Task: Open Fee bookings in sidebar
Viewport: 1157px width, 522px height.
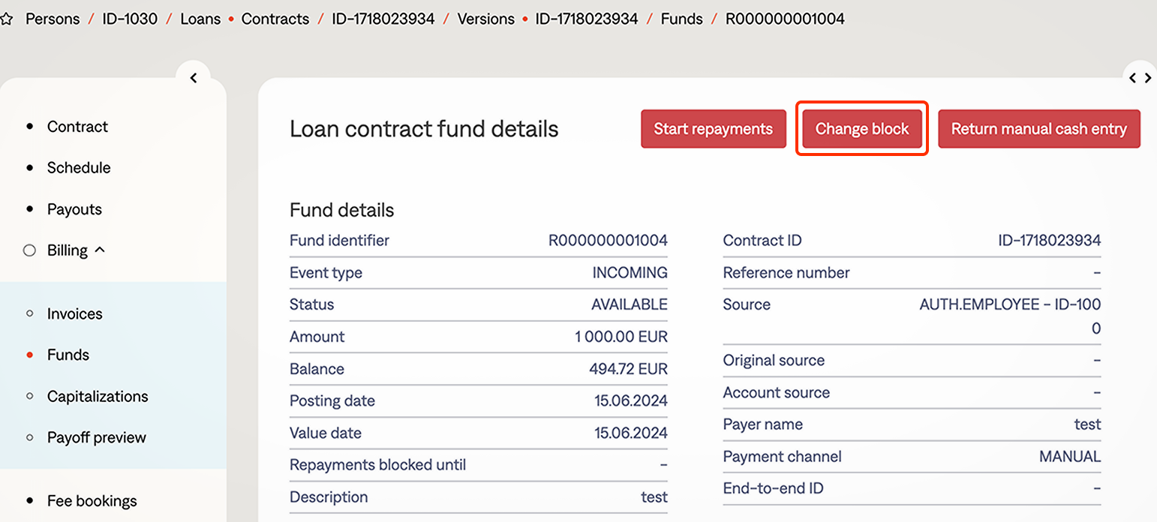Action: 92,501
